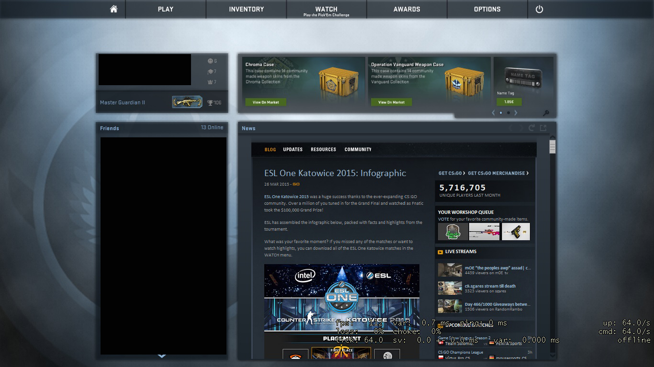Click the 13 Online friends count
The width and height of the screenshot is (654, 367).
(x=212, y=127)
